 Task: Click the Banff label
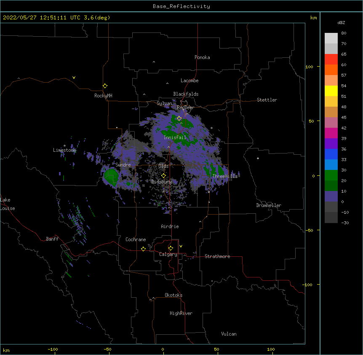[x=52, y=239]
